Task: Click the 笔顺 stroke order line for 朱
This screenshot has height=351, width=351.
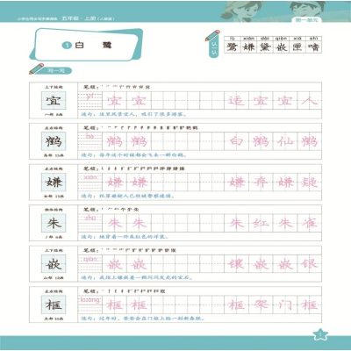Action: [111, 210]
